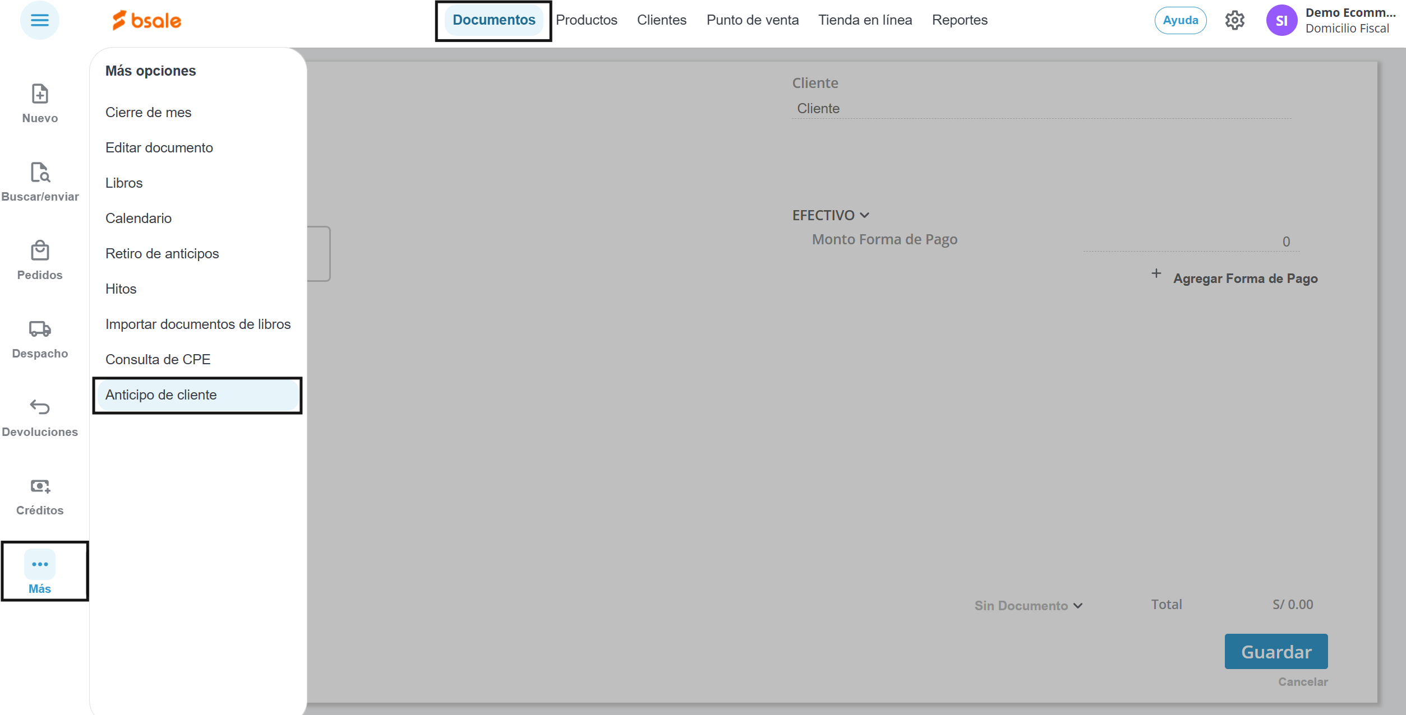This screenshot has height=715, width=1406.
Task: Expand the EFECTIVO payment method dropdown
Action: tap(831, 215)
